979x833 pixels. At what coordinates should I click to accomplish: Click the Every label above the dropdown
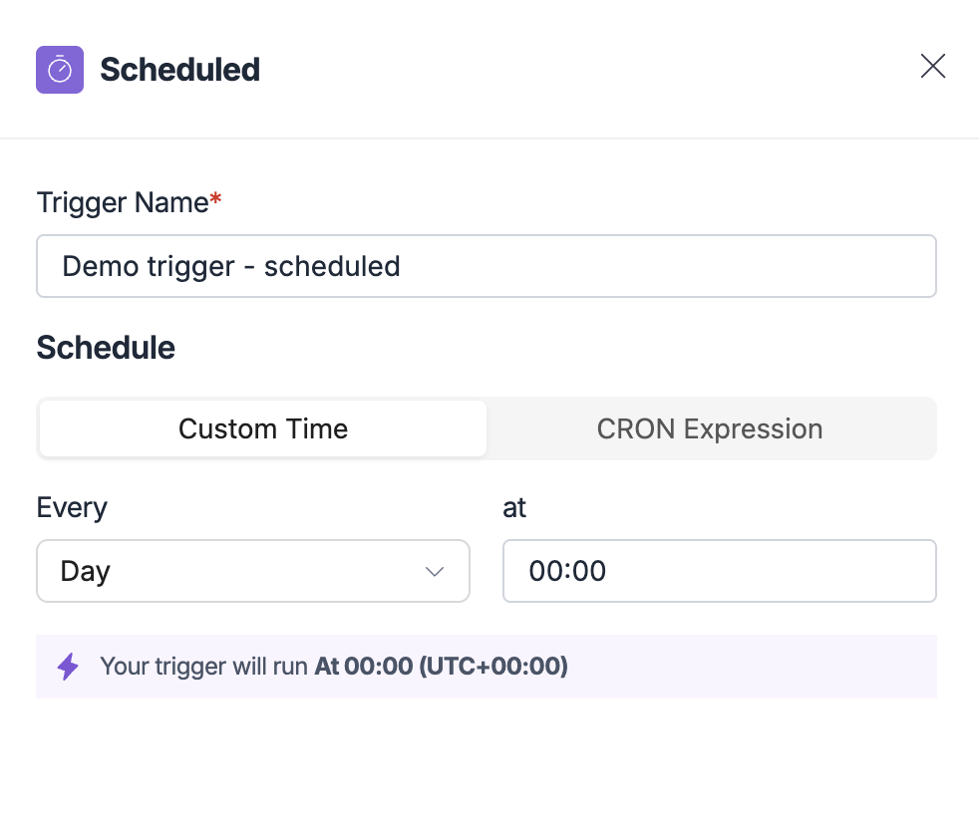point(71,507)
